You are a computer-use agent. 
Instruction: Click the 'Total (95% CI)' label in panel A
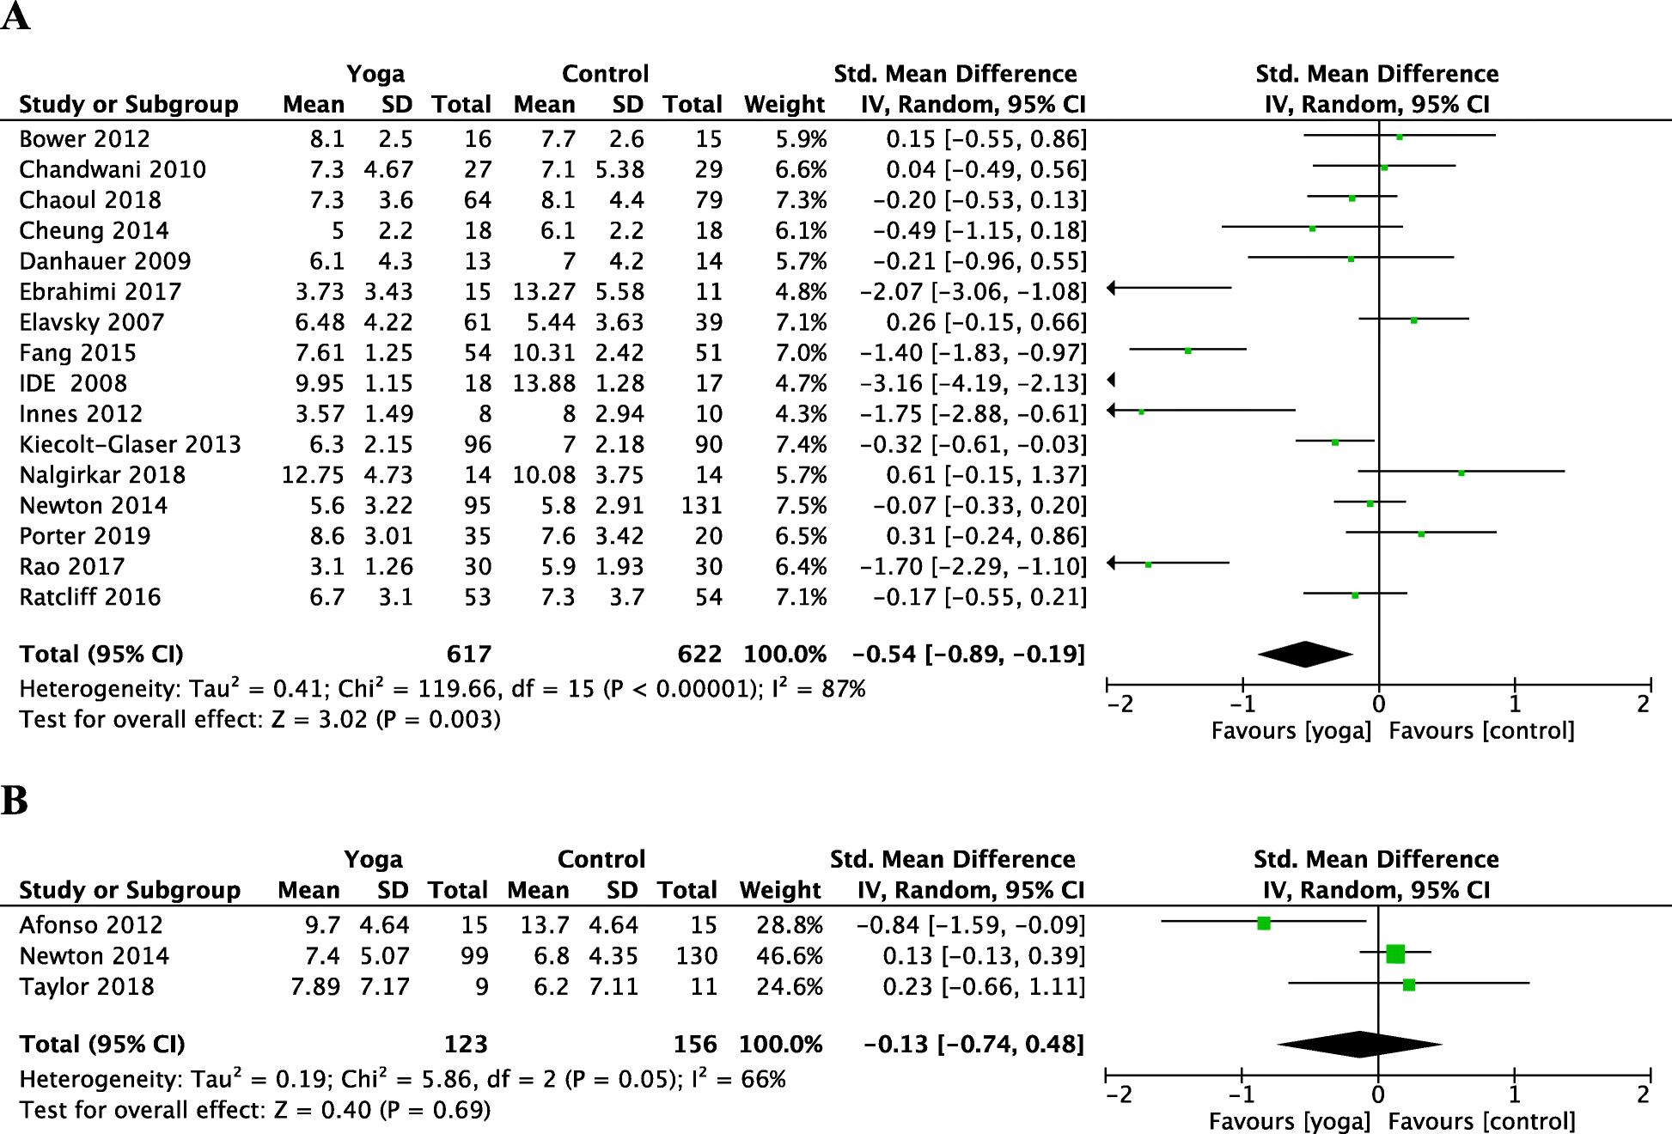pyautogui.click(x=101, y=655)
